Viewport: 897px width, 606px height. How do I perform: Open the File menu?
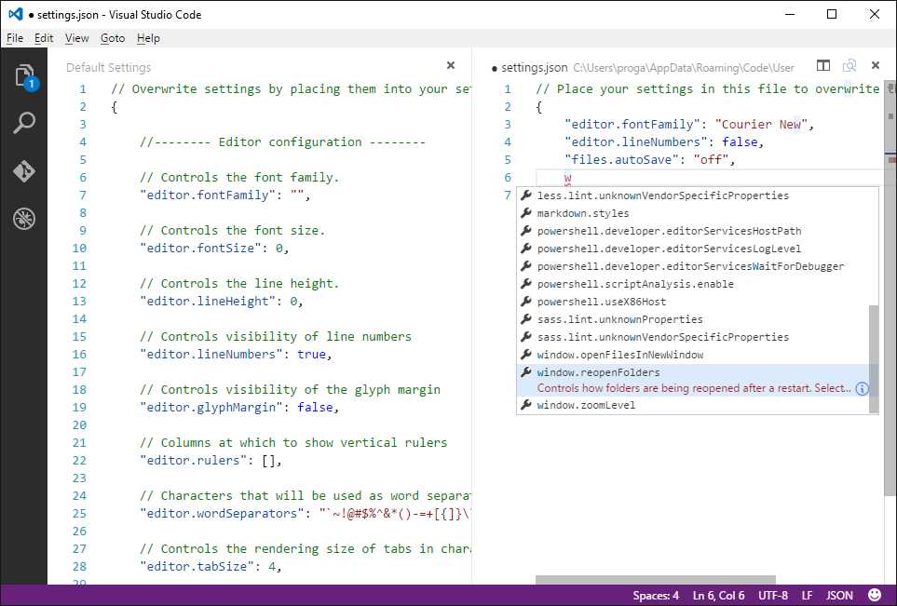pos(15,38)
